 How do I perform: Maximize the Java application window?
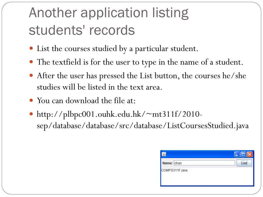coord(243,154)
